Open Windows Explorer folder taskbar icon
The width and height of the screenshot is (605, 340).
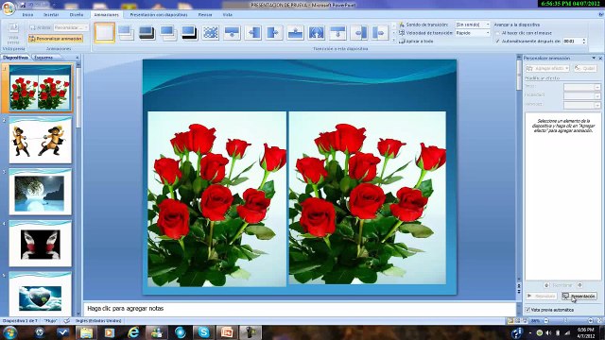point(86,332)
